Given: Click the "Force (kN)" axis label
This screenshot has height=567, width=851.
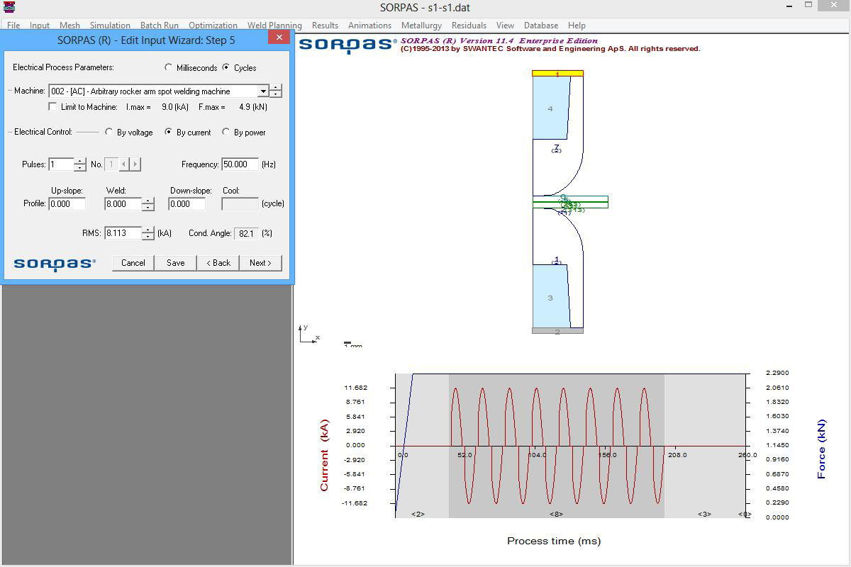Looking at the screenshot, I should 822,449.
